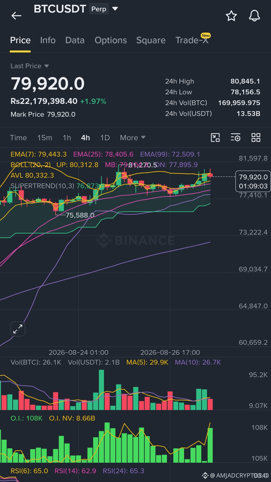This screenshot has width=271, height=482.
Task: Tap the Rs22,179,398.40 converted price
Action: click(44, 101)
